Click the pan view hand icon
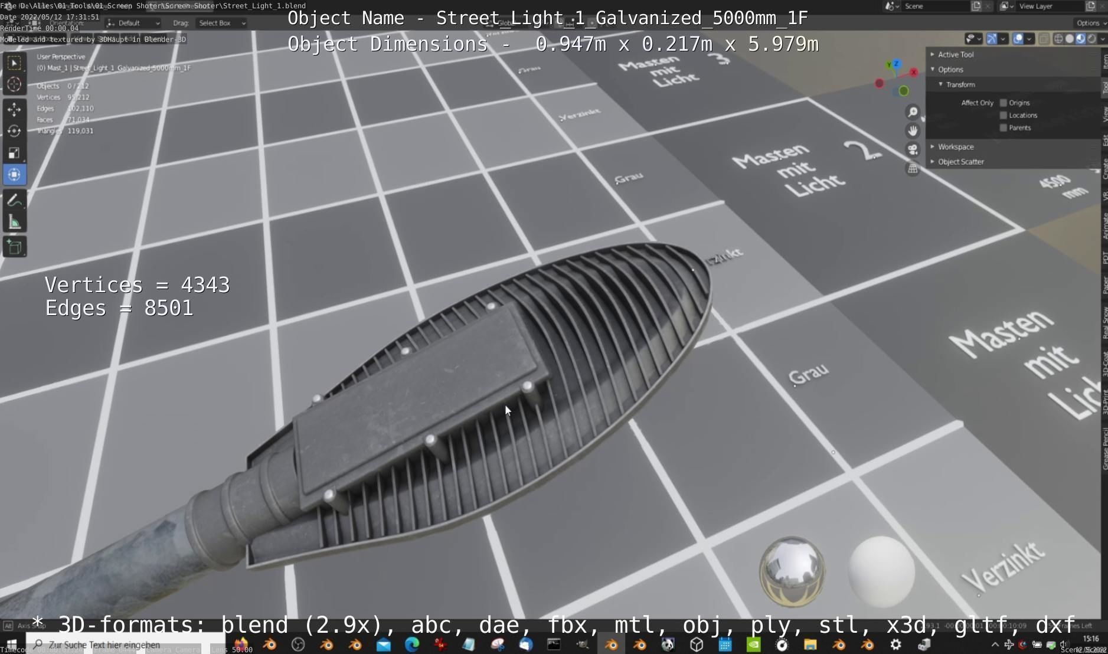 click(913, 131)
